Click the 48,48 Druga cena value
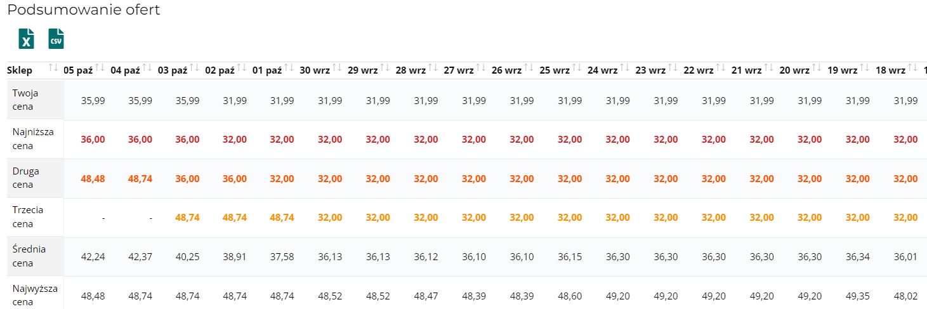Image resolution: width=927 pixels, height=309 pixels. (x=93, y=179)
